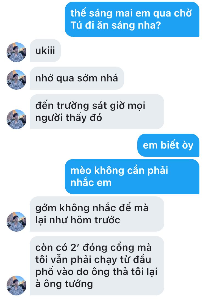Tap the long "còn có 2′ đóng cổng" message bubble

coord(97,266)
